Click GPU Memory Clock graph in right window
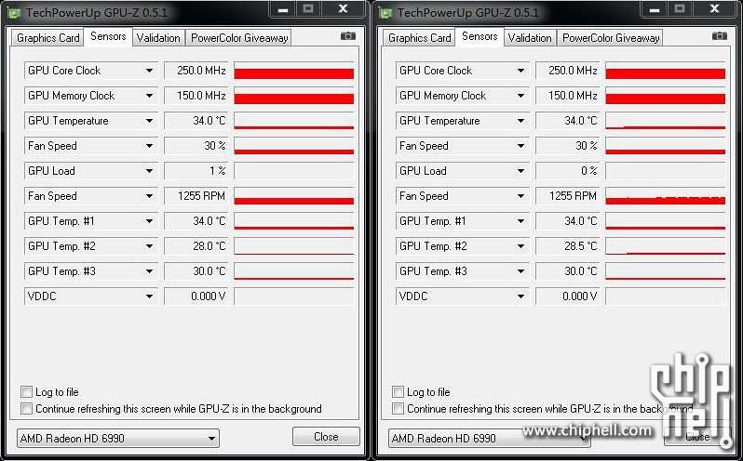Screen dimensions: 743x461 [x=666, y=96]
